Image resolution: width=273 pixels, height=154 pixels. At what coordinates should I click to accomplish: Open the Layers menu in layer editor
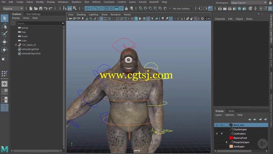[x=218, y=115]
